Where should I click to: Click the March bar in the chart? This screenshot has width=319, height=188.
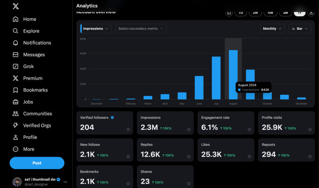pyautogui.click(x=148, y=98)
